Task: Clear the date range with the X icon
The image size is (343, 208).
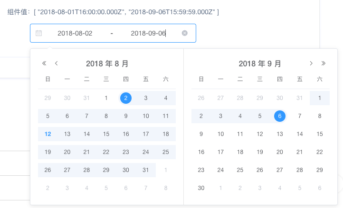Action: coord(185,33)
